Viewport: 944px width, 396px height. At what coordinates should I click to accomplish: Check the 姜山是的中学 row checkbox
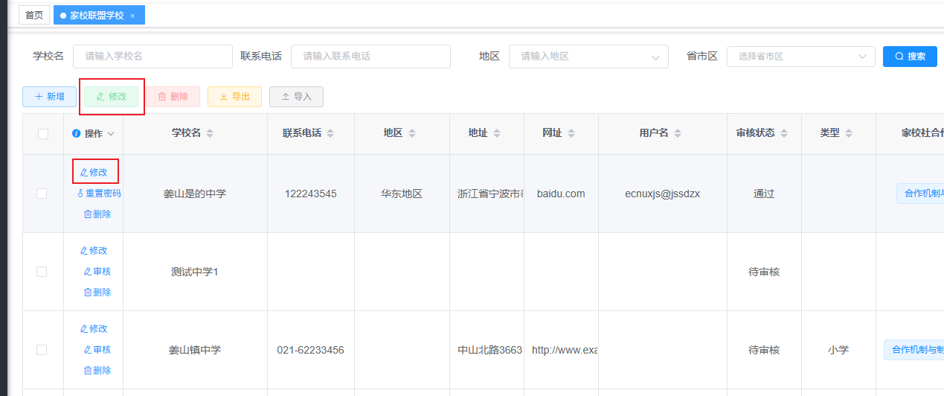pyautogui.click(x=42, y=194)
